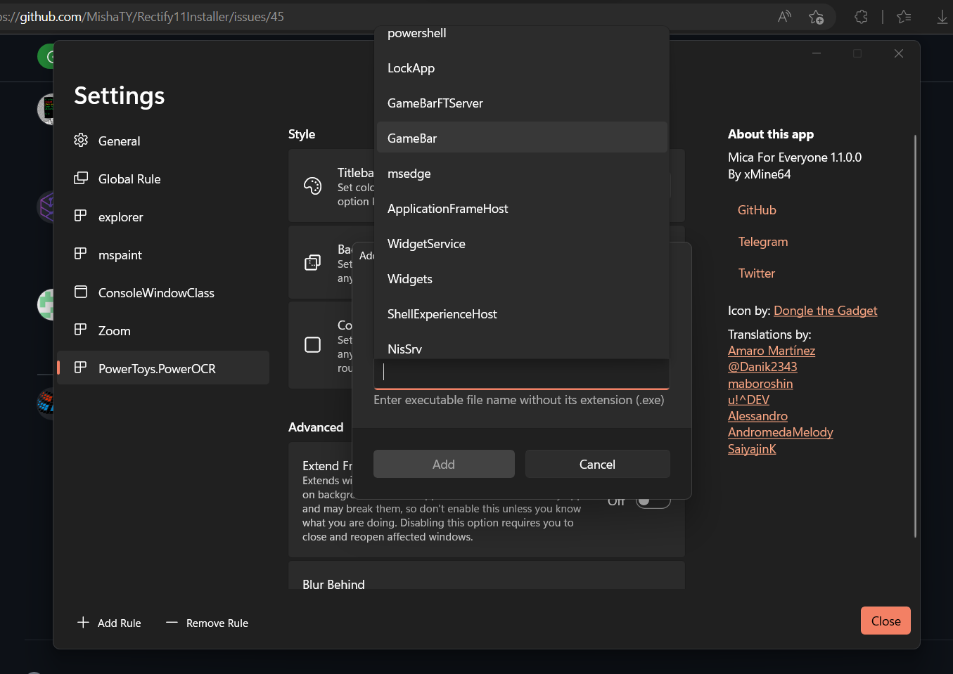Select the Zoom rule

(163, 330)
